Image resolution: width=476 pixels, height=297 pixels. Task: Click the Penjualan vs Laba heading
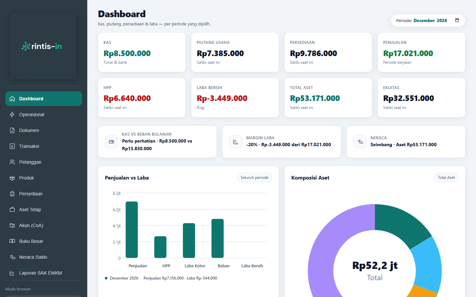[127, 178]
